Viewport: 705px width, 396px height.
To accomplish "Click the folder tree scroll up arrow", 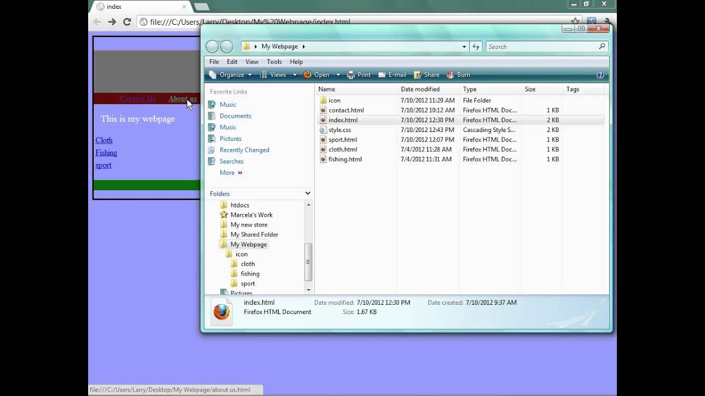I will pyautogui.click(x=308, y=205).
